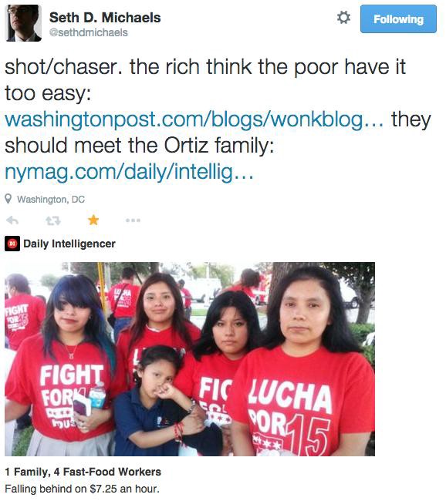Click 'Falling behind on $7.25 an hour' description
This screenshot has width=446, height=501.
tap(82, 489)
